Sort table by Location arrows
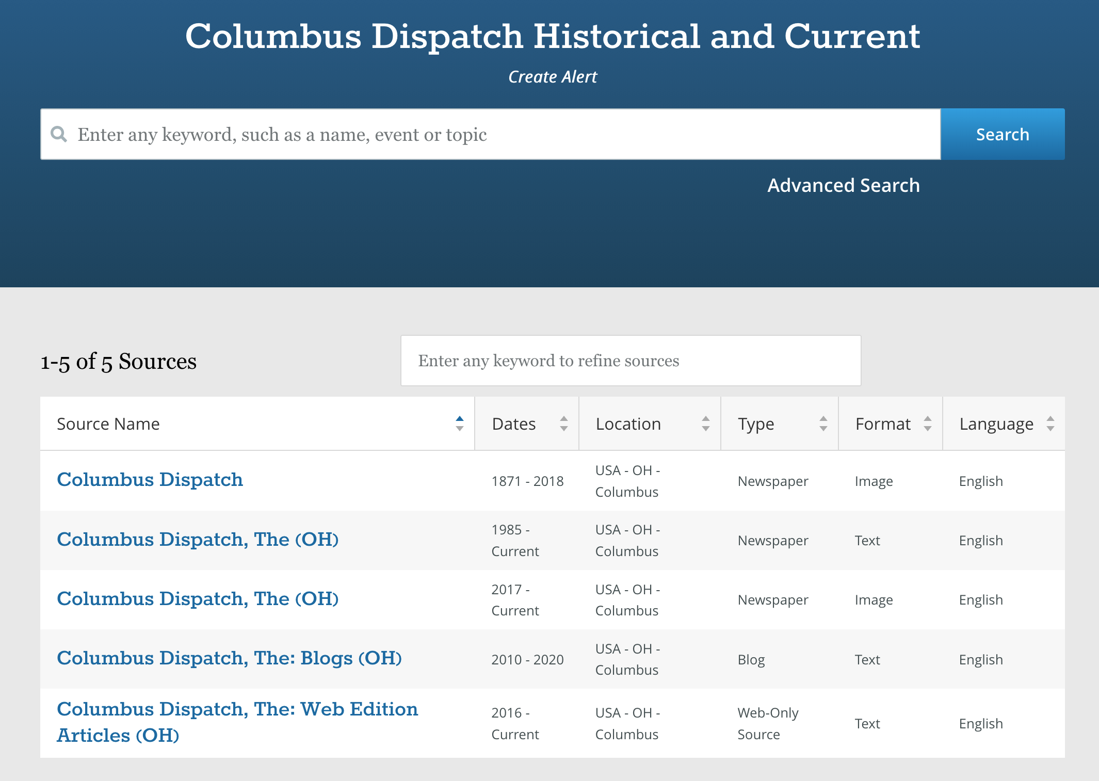 pyautogui.click(x=705, y=424)
